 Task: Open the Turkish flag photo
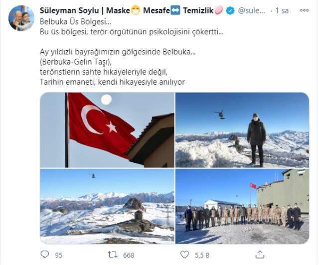[107, 130]
